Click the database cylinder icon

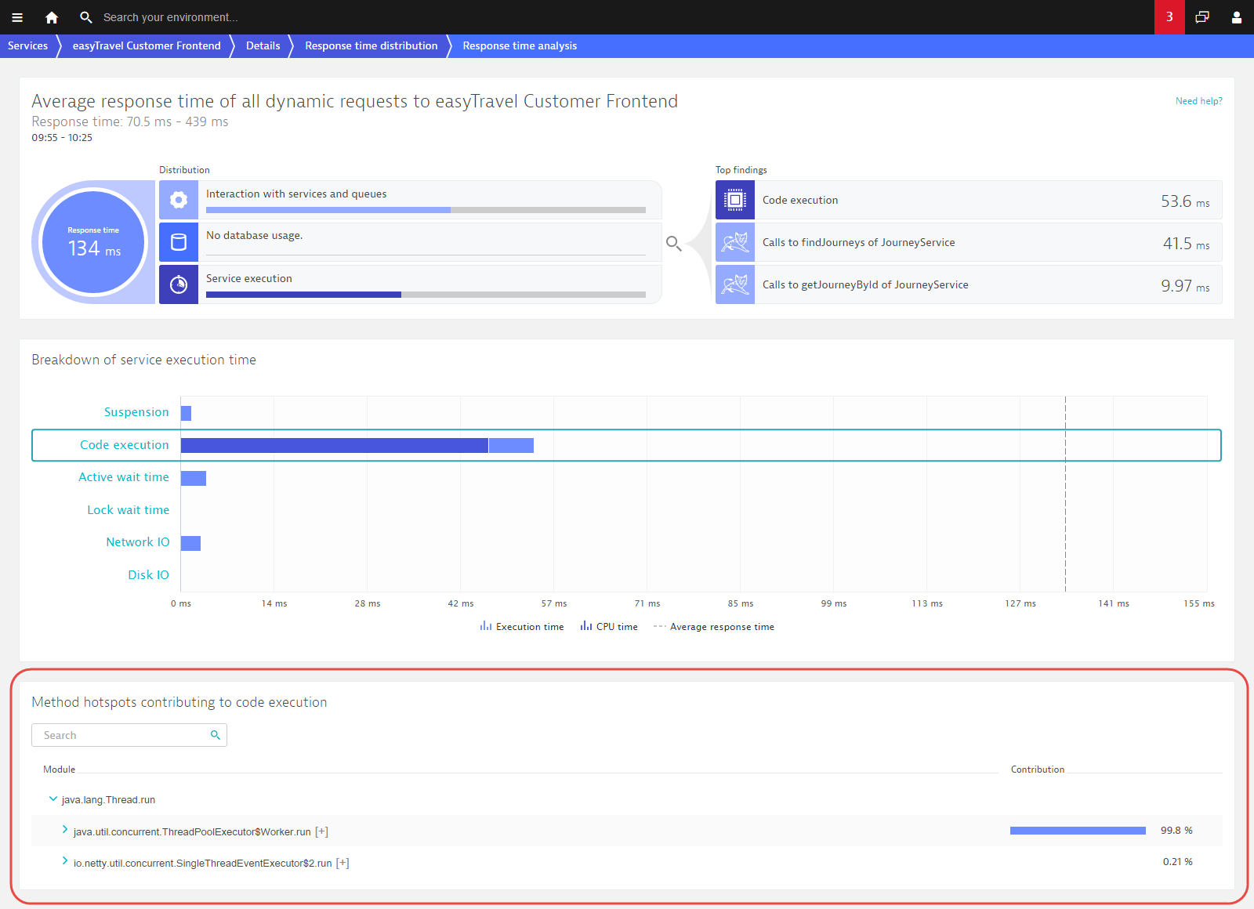click(179, 242)
